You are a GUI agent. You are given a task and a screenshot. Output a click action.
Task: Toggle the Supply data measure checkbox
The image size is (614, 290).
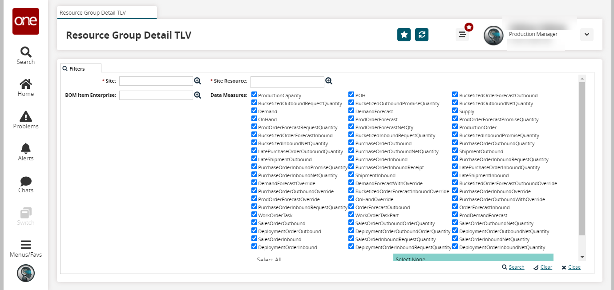[x=455, y=111]
